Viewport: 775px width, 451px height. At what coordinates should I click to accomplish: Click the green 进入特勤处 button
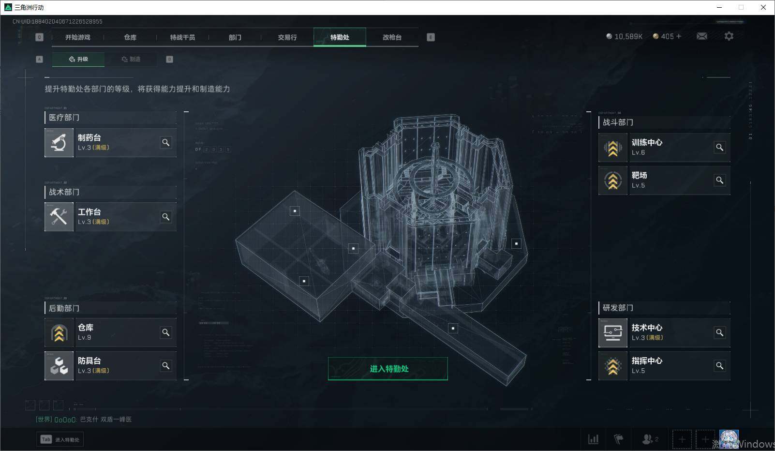click(x=388, y=369)
